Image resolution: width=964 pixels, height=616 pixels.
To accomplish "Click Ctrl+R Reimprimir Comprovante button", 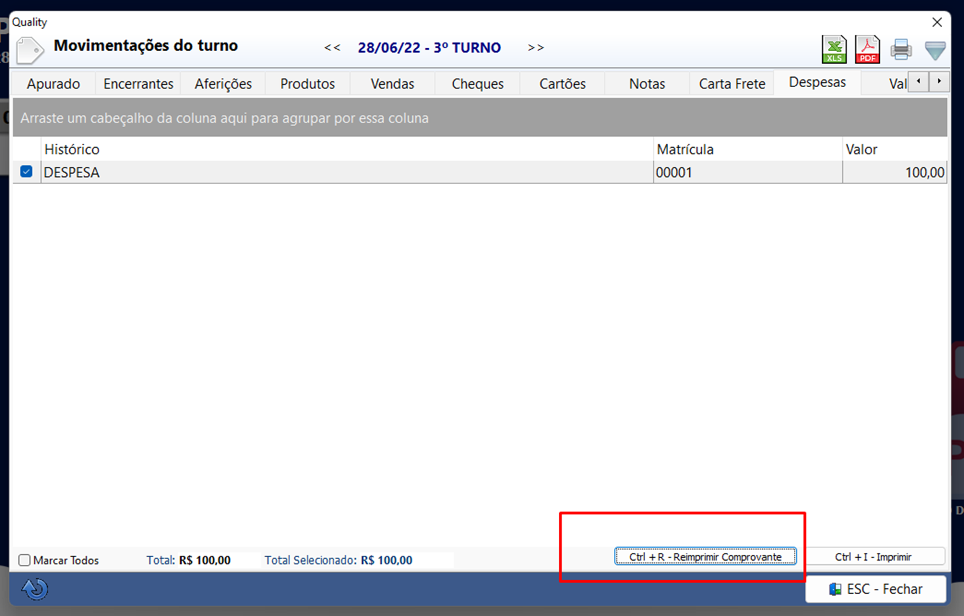I will [705, 557].
